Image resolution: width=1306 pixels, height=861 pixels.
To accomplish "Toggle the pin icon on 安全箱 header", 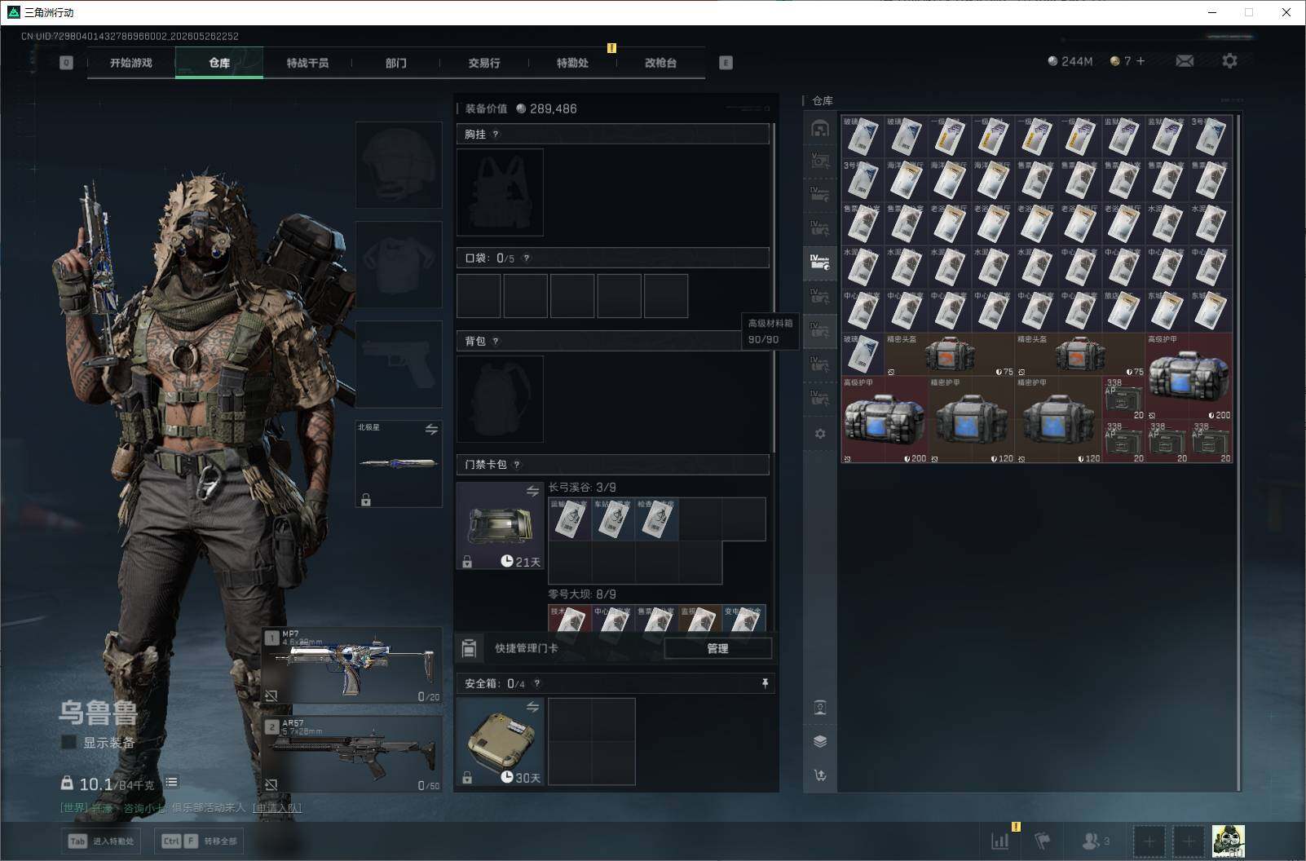I will (x=765, y=683).
